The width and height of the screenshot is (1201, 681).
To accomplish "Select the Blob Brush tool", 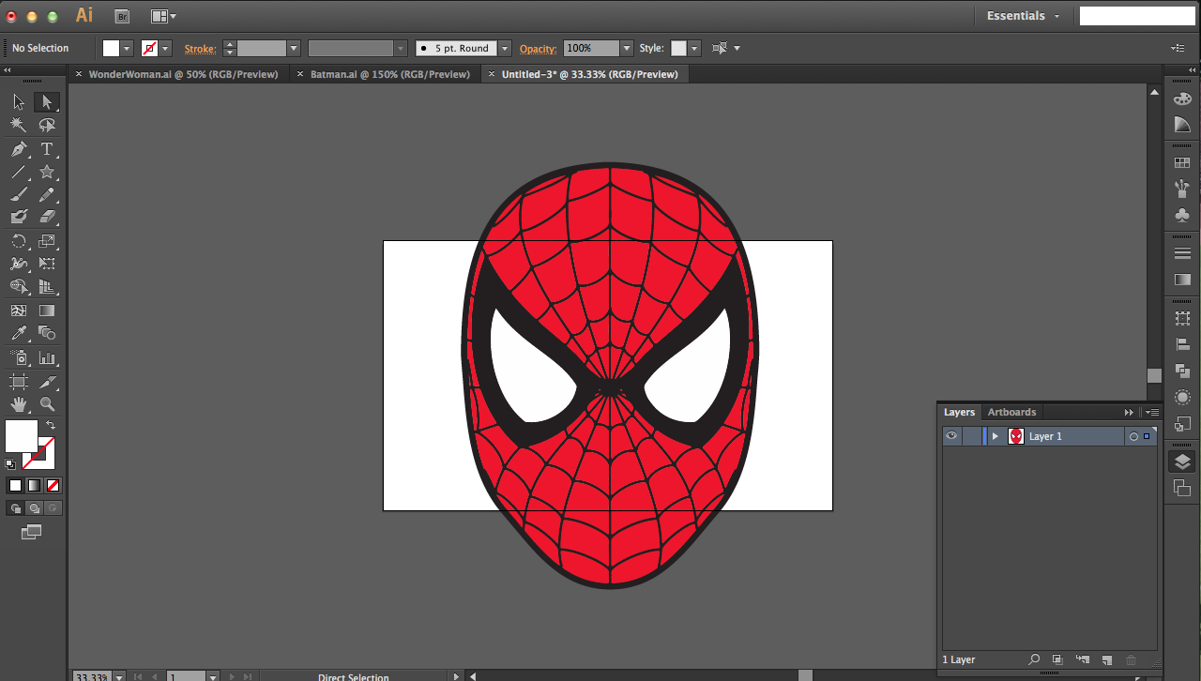I will click(19, 218).
